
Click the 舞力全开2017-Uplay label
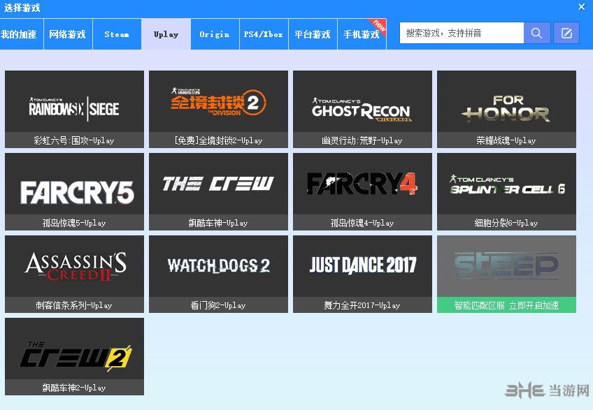[x=362, y=305]
